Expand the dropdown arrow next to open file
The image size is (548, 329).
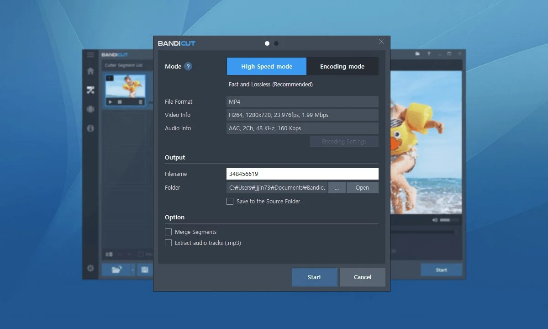pos(133,270)
